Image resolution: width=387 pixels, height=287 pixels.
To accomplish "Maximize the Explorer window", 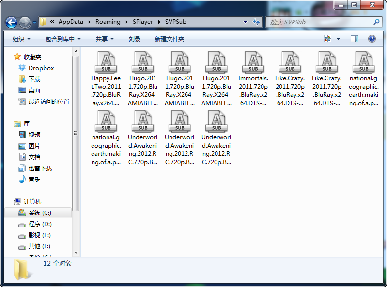I will tap(354, 5).
